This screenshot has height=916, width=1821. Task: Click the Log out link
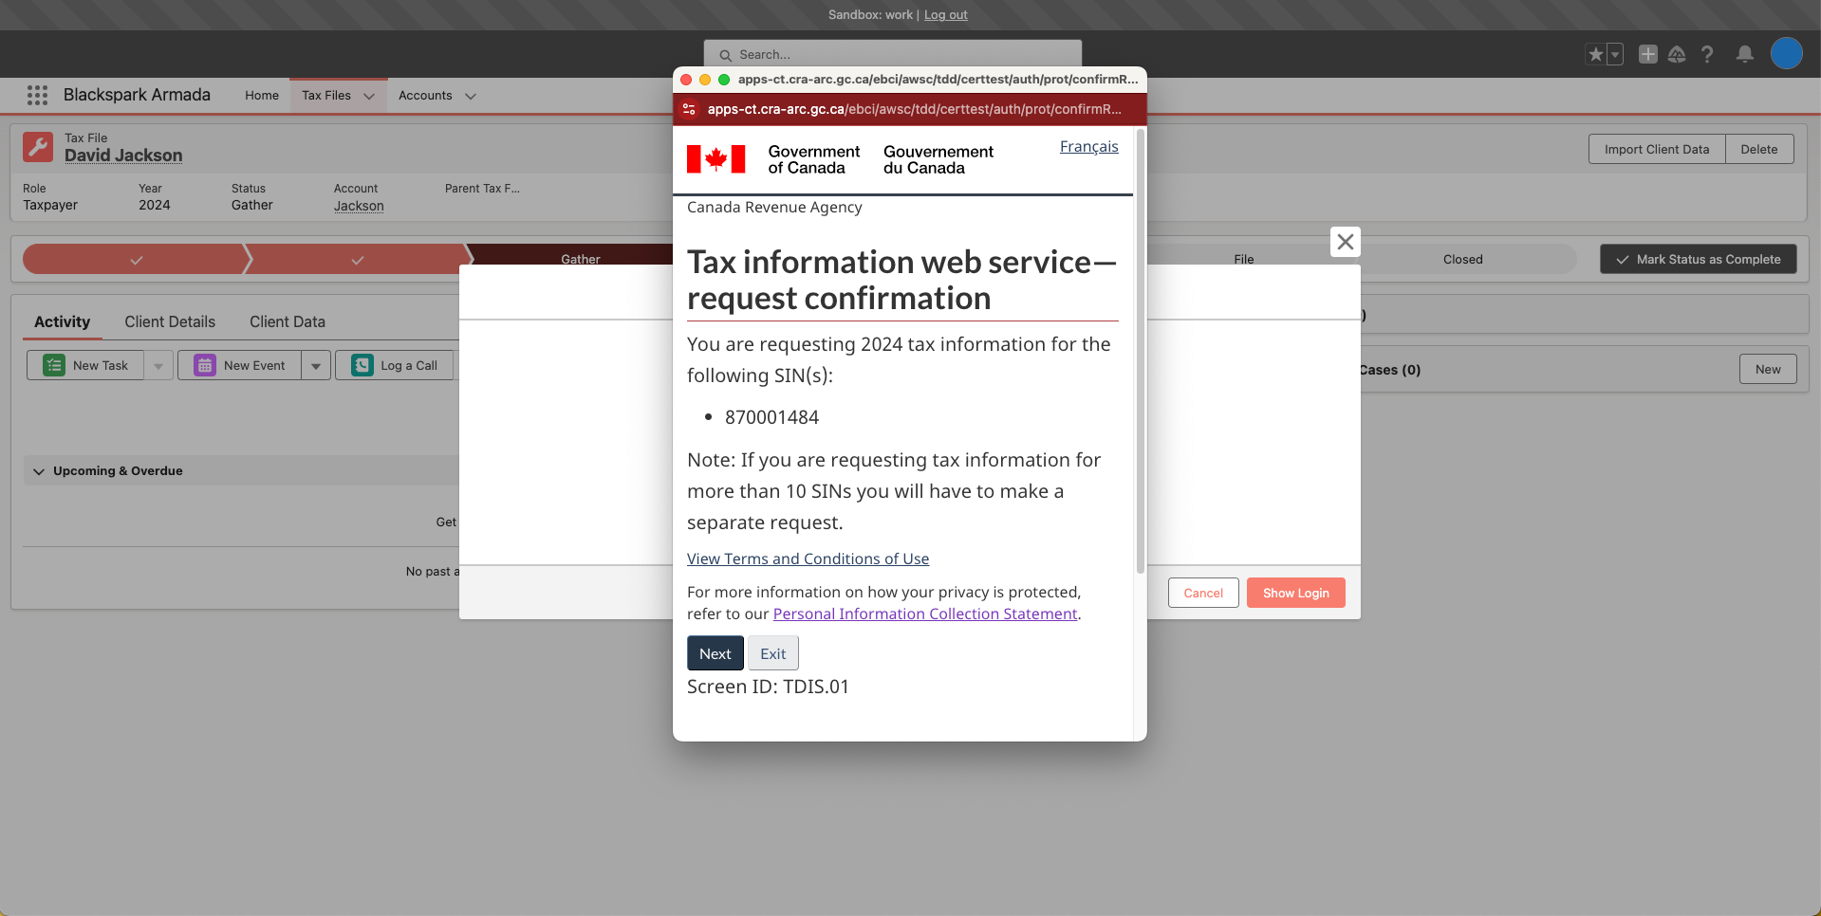click(946, 14)
